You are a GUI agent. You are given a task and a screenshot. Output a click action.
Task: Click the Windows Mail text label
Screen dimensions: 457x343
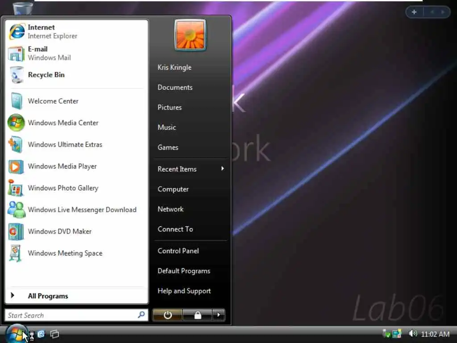tap(49, 58)
